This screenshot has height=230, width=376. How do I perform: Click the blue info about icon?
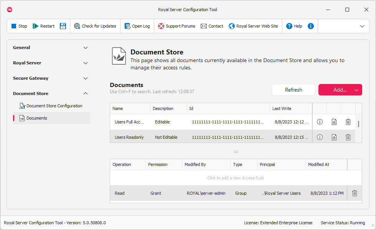point(310,26)
